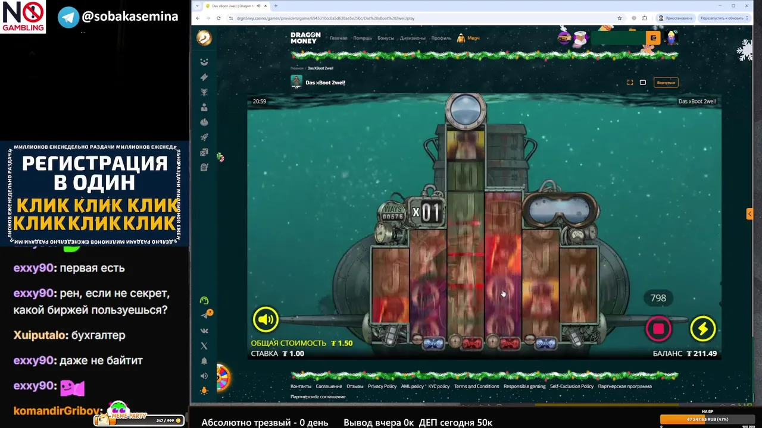Stop autoplay with the red stop button
Image resolution: width=762 pixels, height=428 pixels.
coord(658,328)
